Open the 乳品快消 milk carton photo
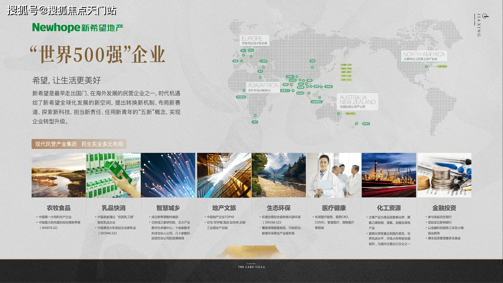This screenshot has width=503, height=283. coord(114,175)
